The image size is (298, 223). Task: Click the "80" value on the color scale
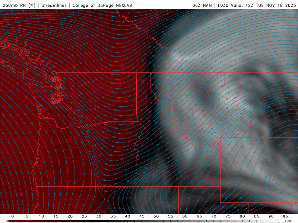pos(242,216)
